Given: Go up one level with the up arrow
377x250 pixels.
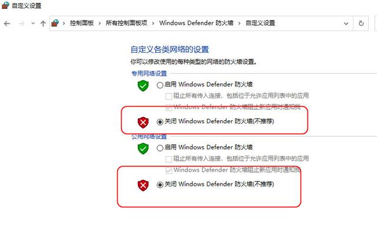Looking at the screenshot, I should [x=43, y=24].
